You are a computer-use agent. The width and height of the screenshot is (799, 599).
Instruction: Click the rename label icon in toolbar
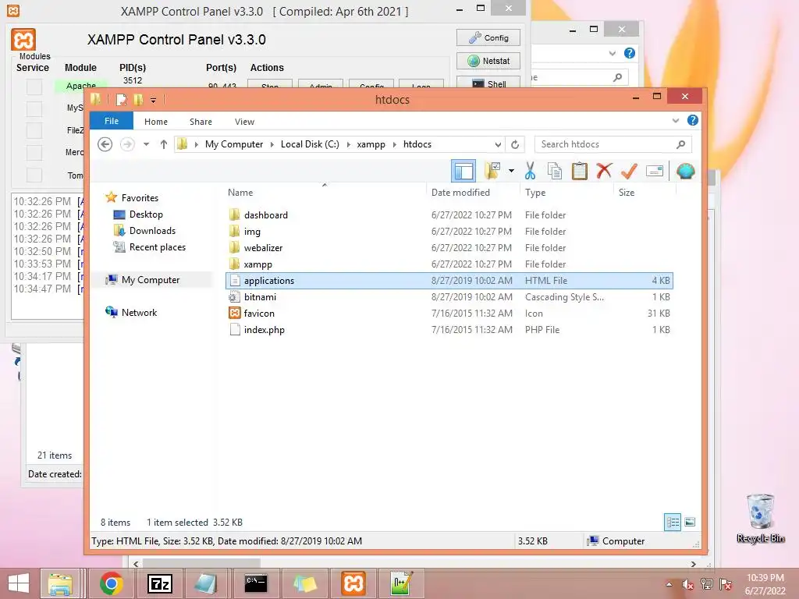[x=655, y=171]
